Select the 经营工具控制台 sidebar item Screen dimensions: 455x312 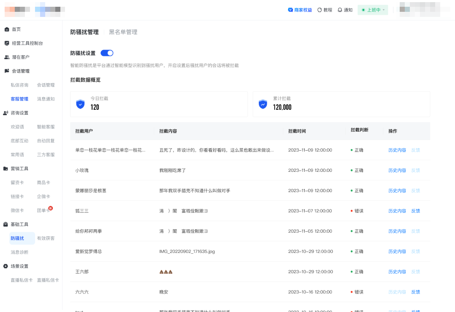click(25, 43)
